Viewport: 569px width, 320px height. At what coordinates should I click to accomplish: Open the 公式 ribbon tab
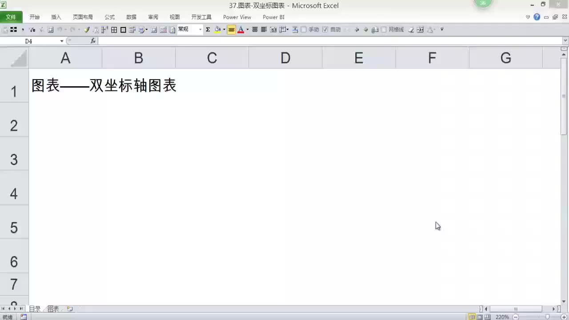coord(110,17)
